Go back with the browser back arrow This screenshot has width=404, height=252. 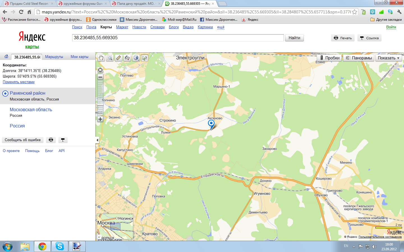(x=5, y=12)
